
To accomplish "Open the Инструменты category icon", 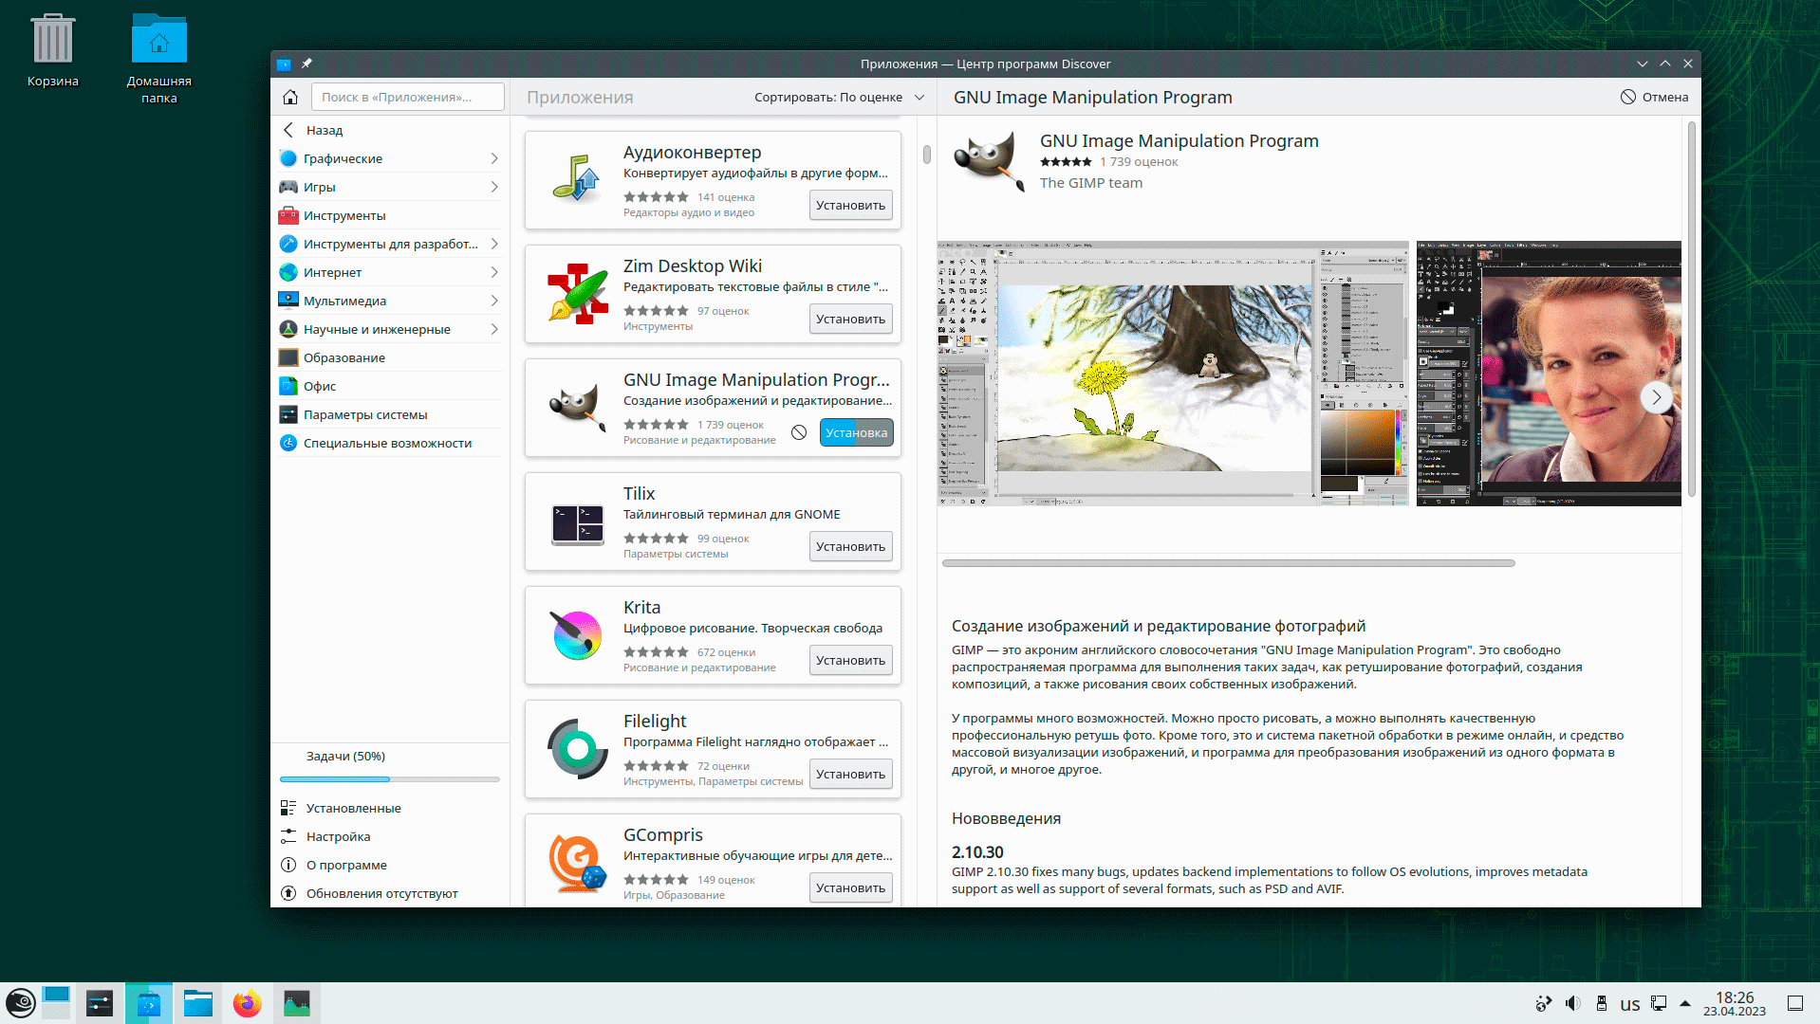I will coord(288,215).
